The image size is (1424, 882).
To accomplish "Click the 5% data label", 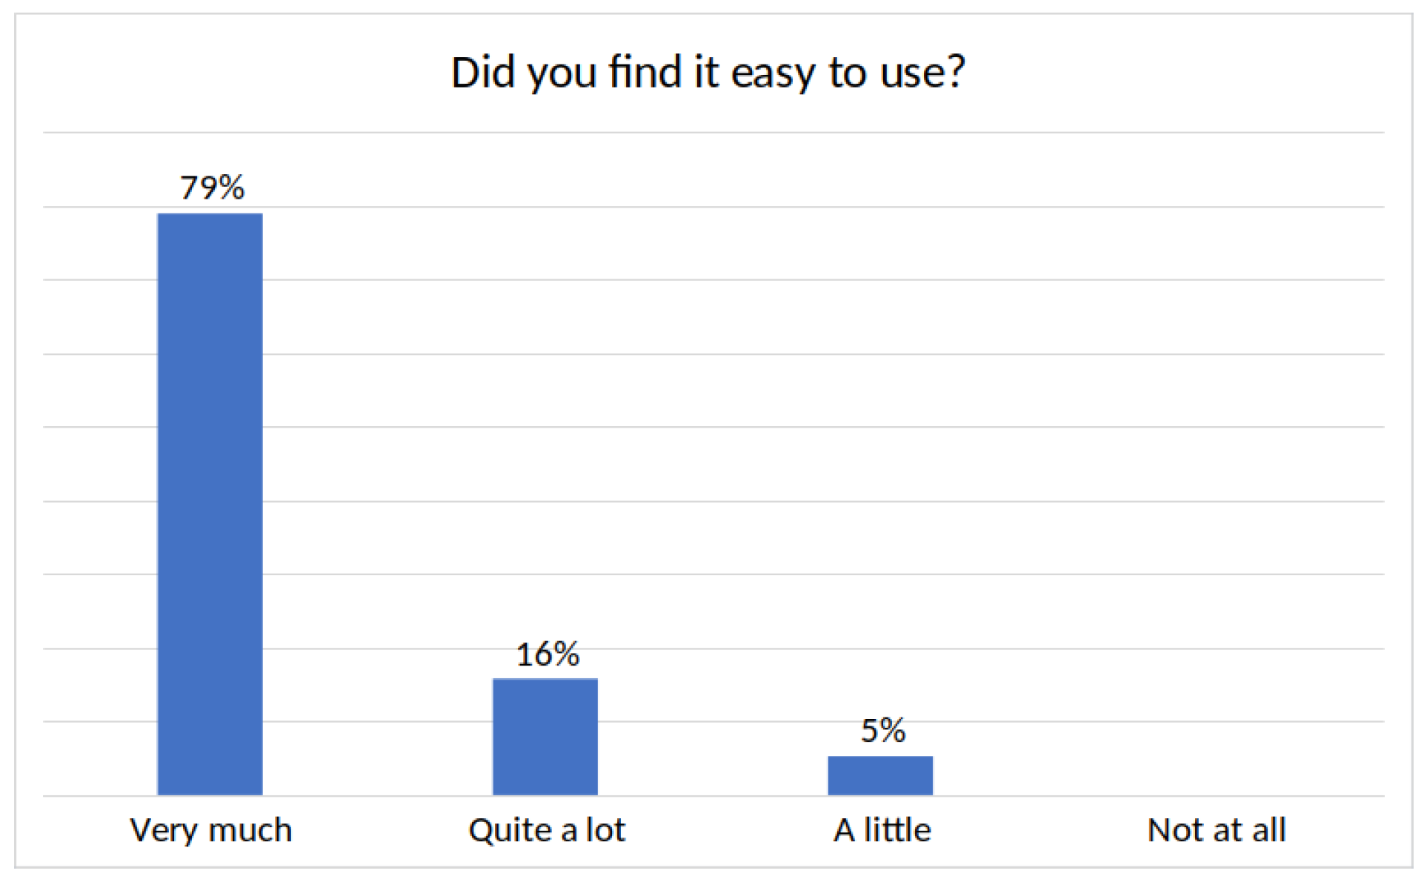I will click(882, 731).
